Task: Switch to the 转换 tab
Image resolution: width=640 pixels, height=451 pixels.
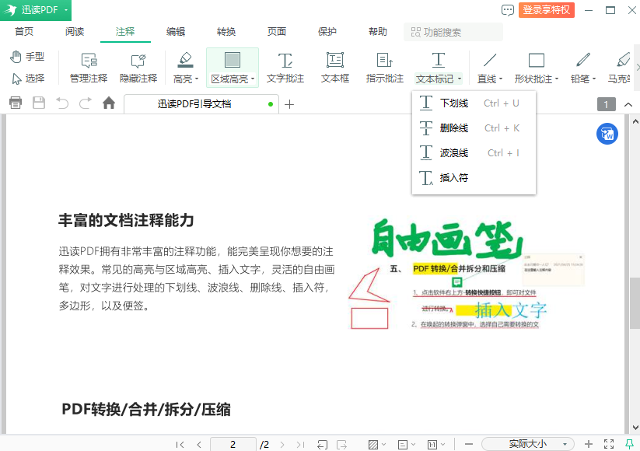Action: [226, 31]
